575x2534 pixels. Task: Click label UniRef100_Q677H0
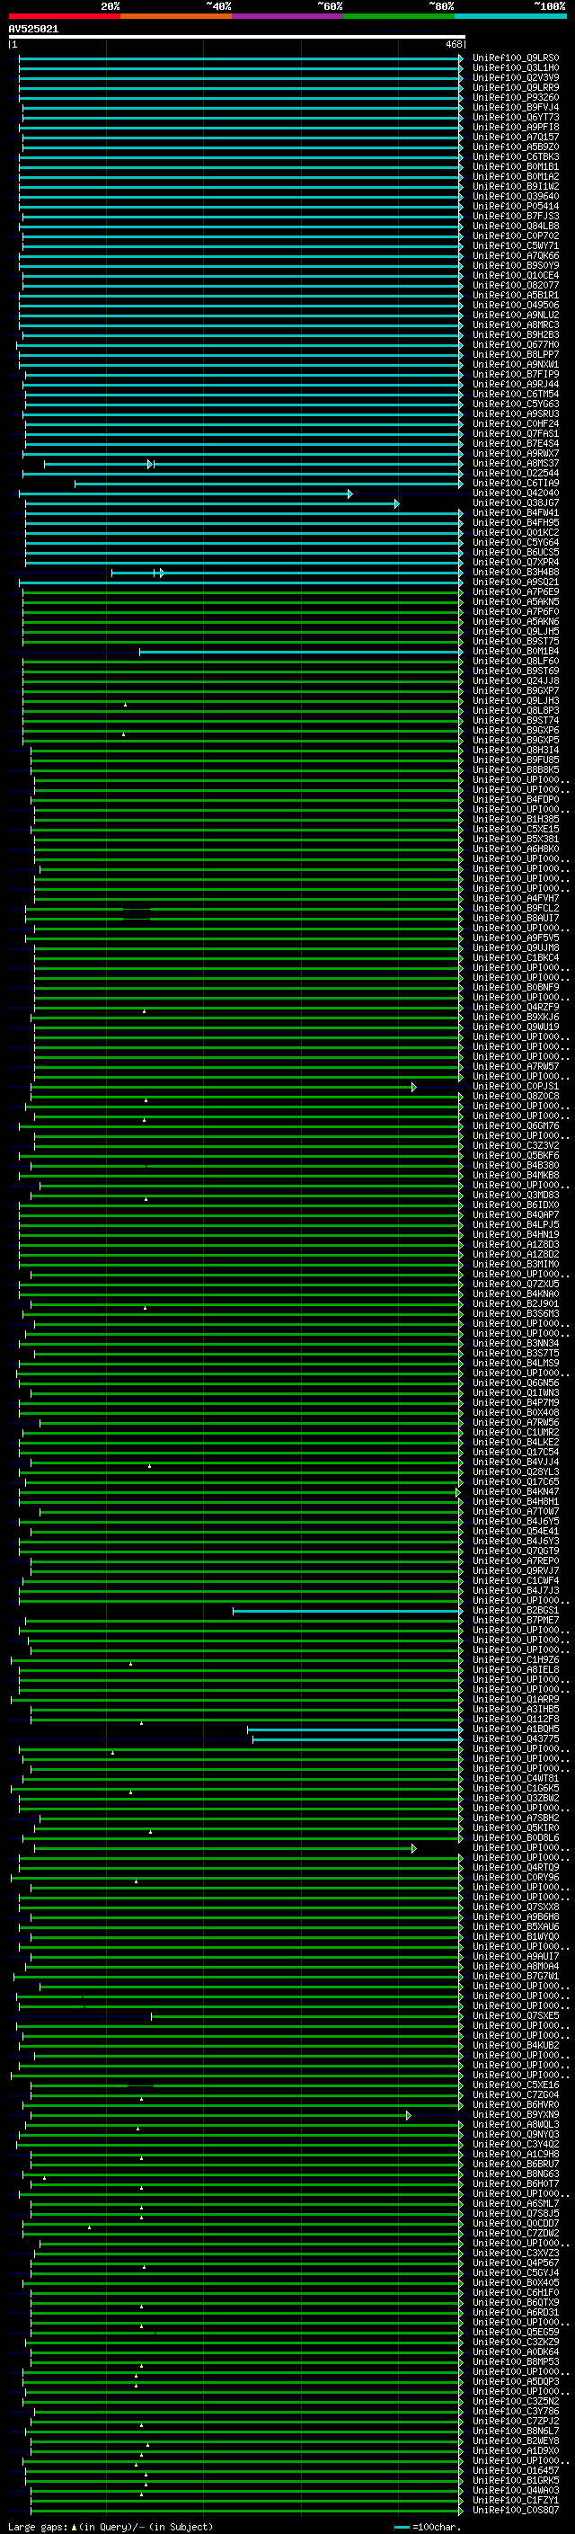516,345
